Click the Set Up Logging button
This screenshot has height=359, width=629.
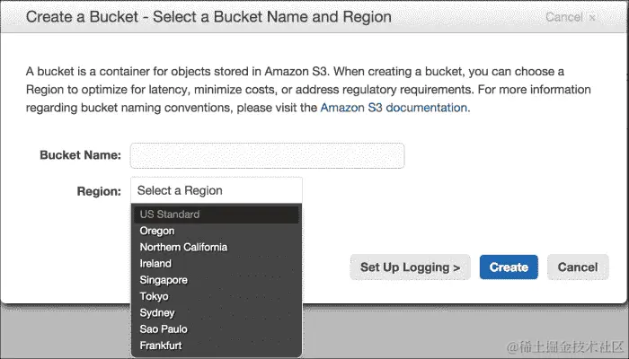(410, 267)
